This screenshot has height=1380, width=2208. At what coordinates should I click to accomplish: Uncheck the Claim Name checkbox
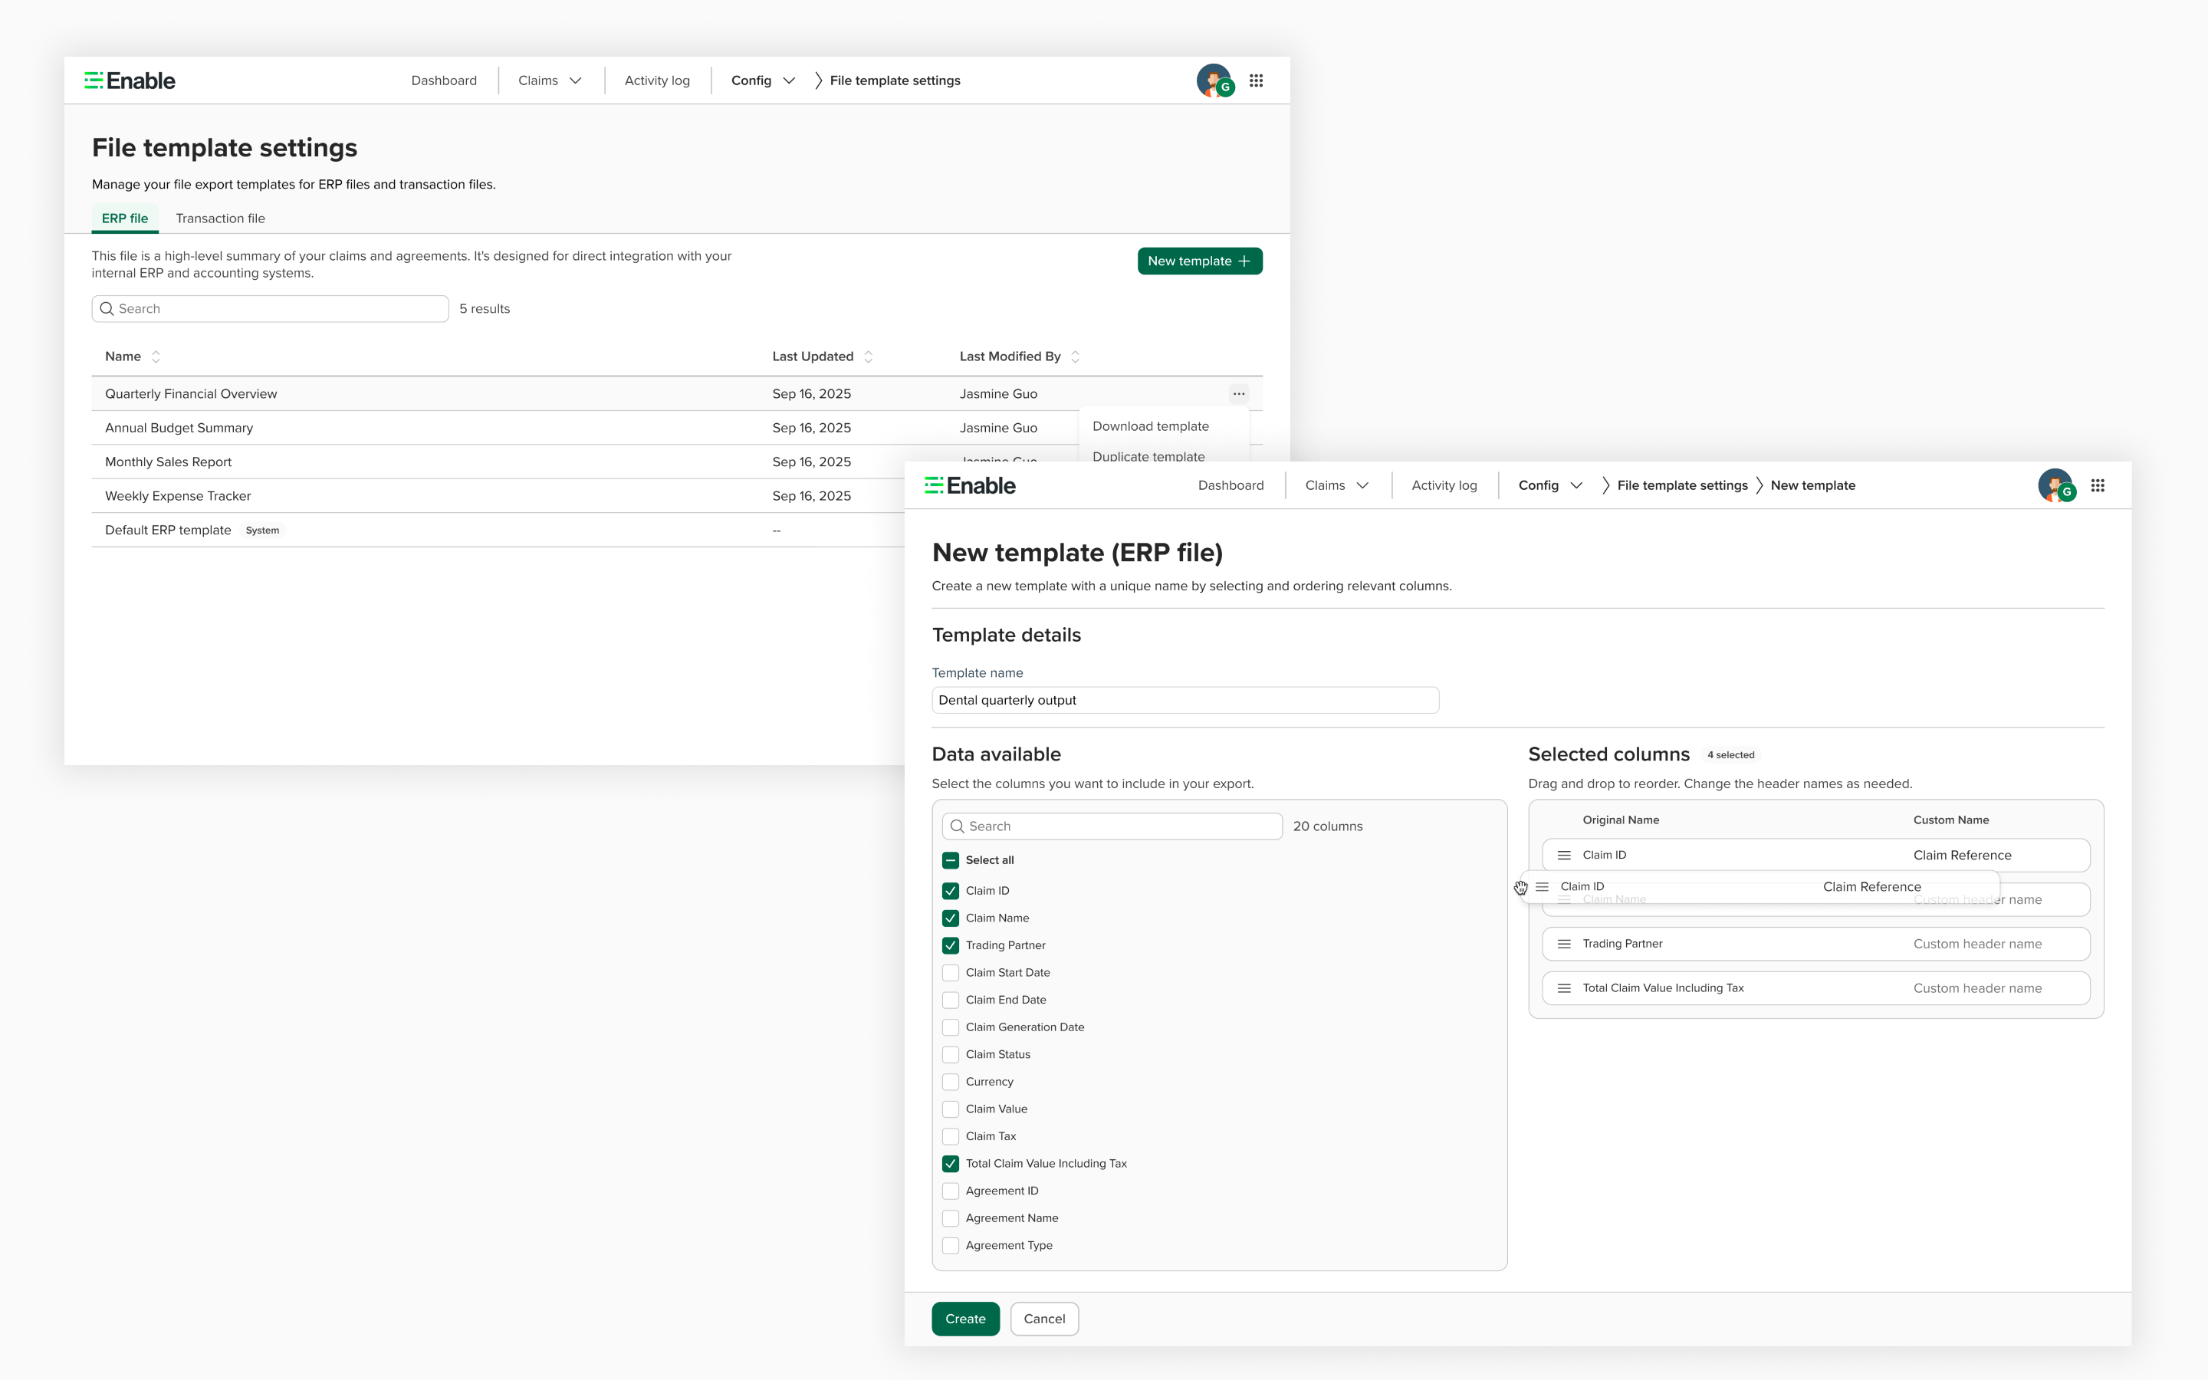pos(951,917)
